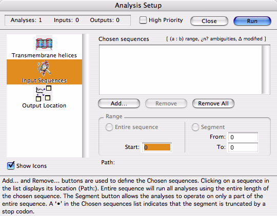Click the left panel scrollbar
Viewport: 277px width, 216px height.
(x=86, y=96)
